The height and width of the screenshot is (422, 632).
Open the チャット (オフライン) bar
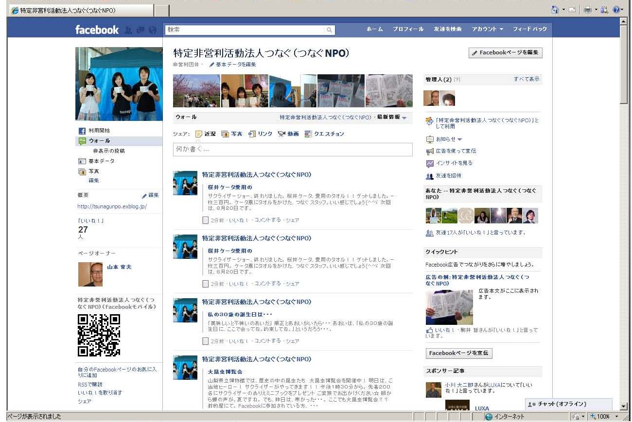coord(569,404)
